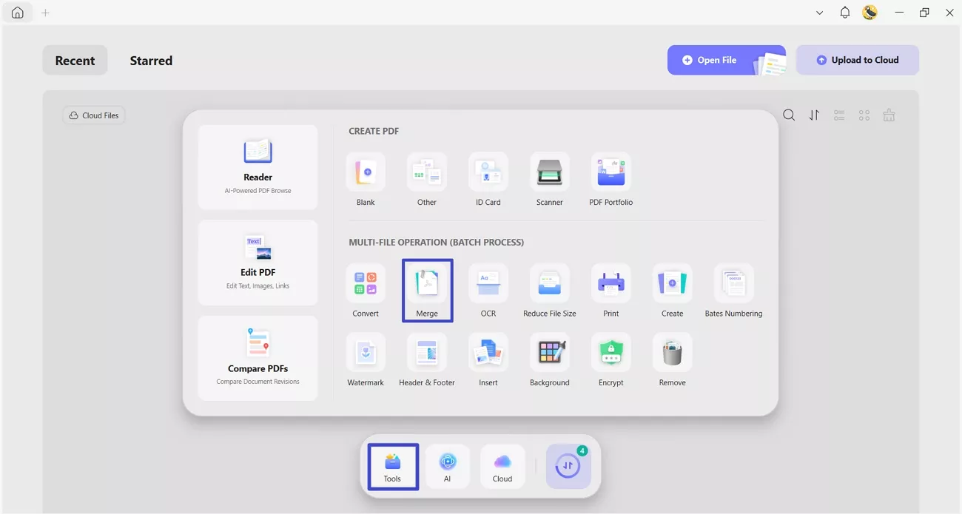The height and width of the screenshot is (514, 962).
Task: Open the sync transfers button with badge
Action: click(568, 467)
